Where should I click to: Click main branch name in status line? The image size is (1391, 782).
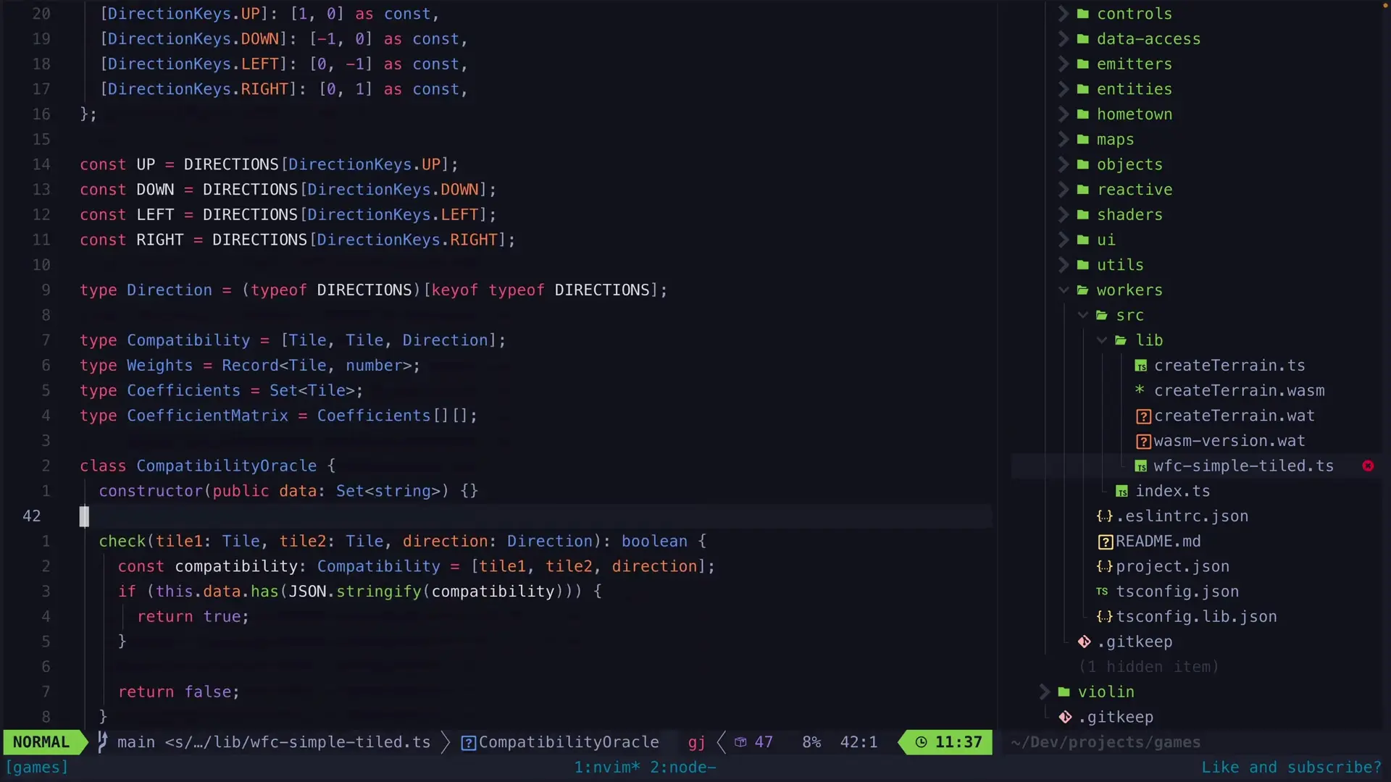click(x=136, y=742)
